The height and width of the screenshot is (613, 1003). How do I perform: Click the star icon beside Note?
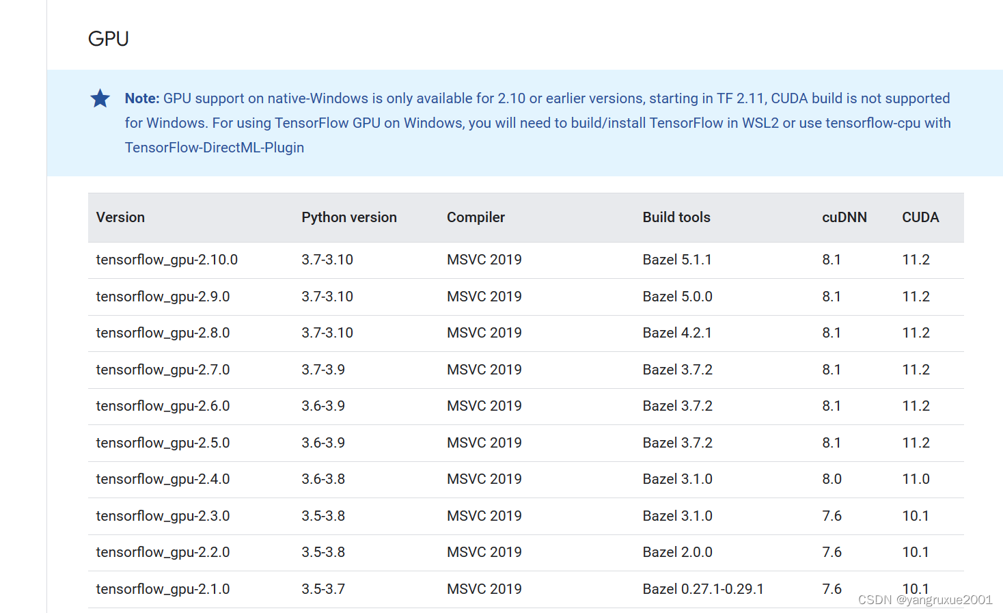coord(100,98)
